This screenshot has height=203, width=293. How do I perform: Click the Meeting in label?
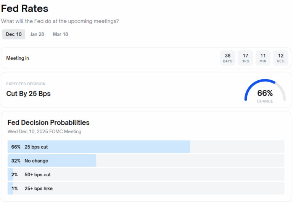(x=18, y=58)
